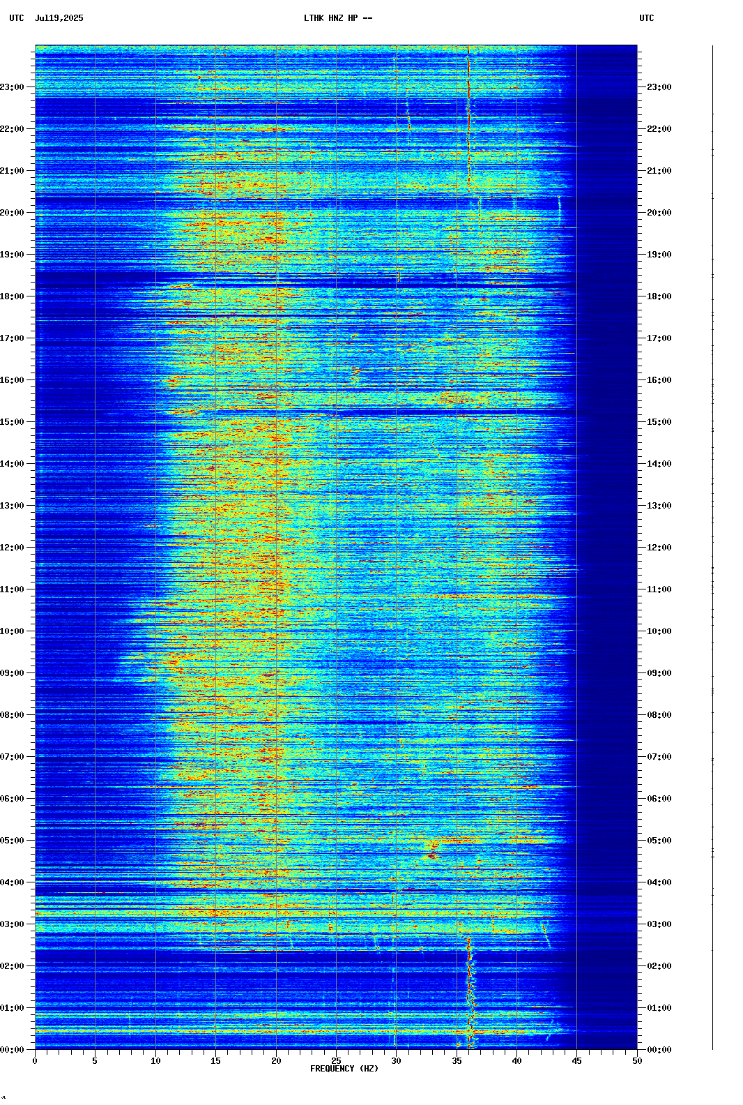Click '13:00' on the right time axis
The width and height of the screenshot is (743, 1105).
coord(659,506)
